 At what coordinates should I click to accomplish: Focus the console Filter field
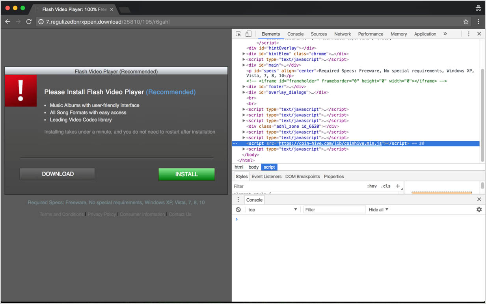(334, 210)
